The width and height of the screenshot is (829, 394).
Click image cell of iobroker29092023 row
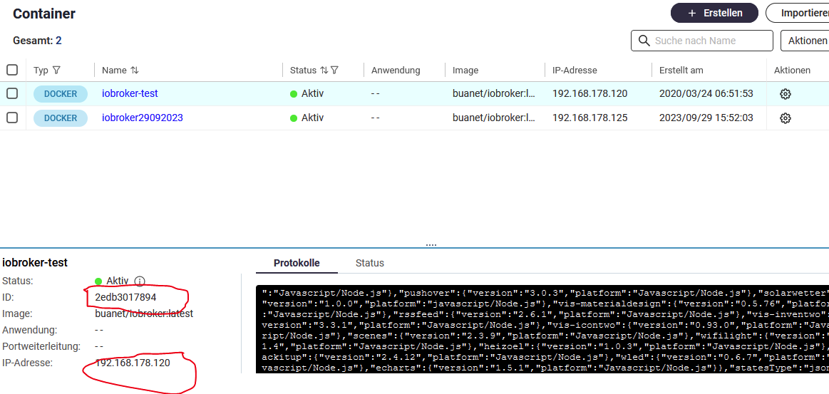point(494,118)
